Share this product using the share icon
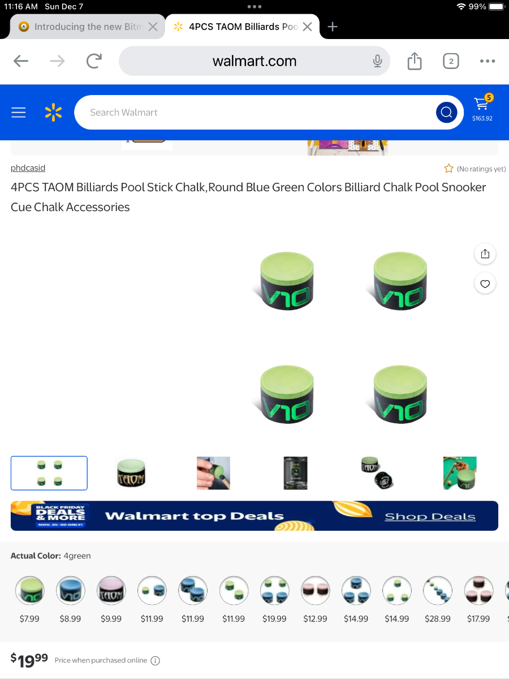The width and height of the screenshot is (509, 679). [485, 254]
